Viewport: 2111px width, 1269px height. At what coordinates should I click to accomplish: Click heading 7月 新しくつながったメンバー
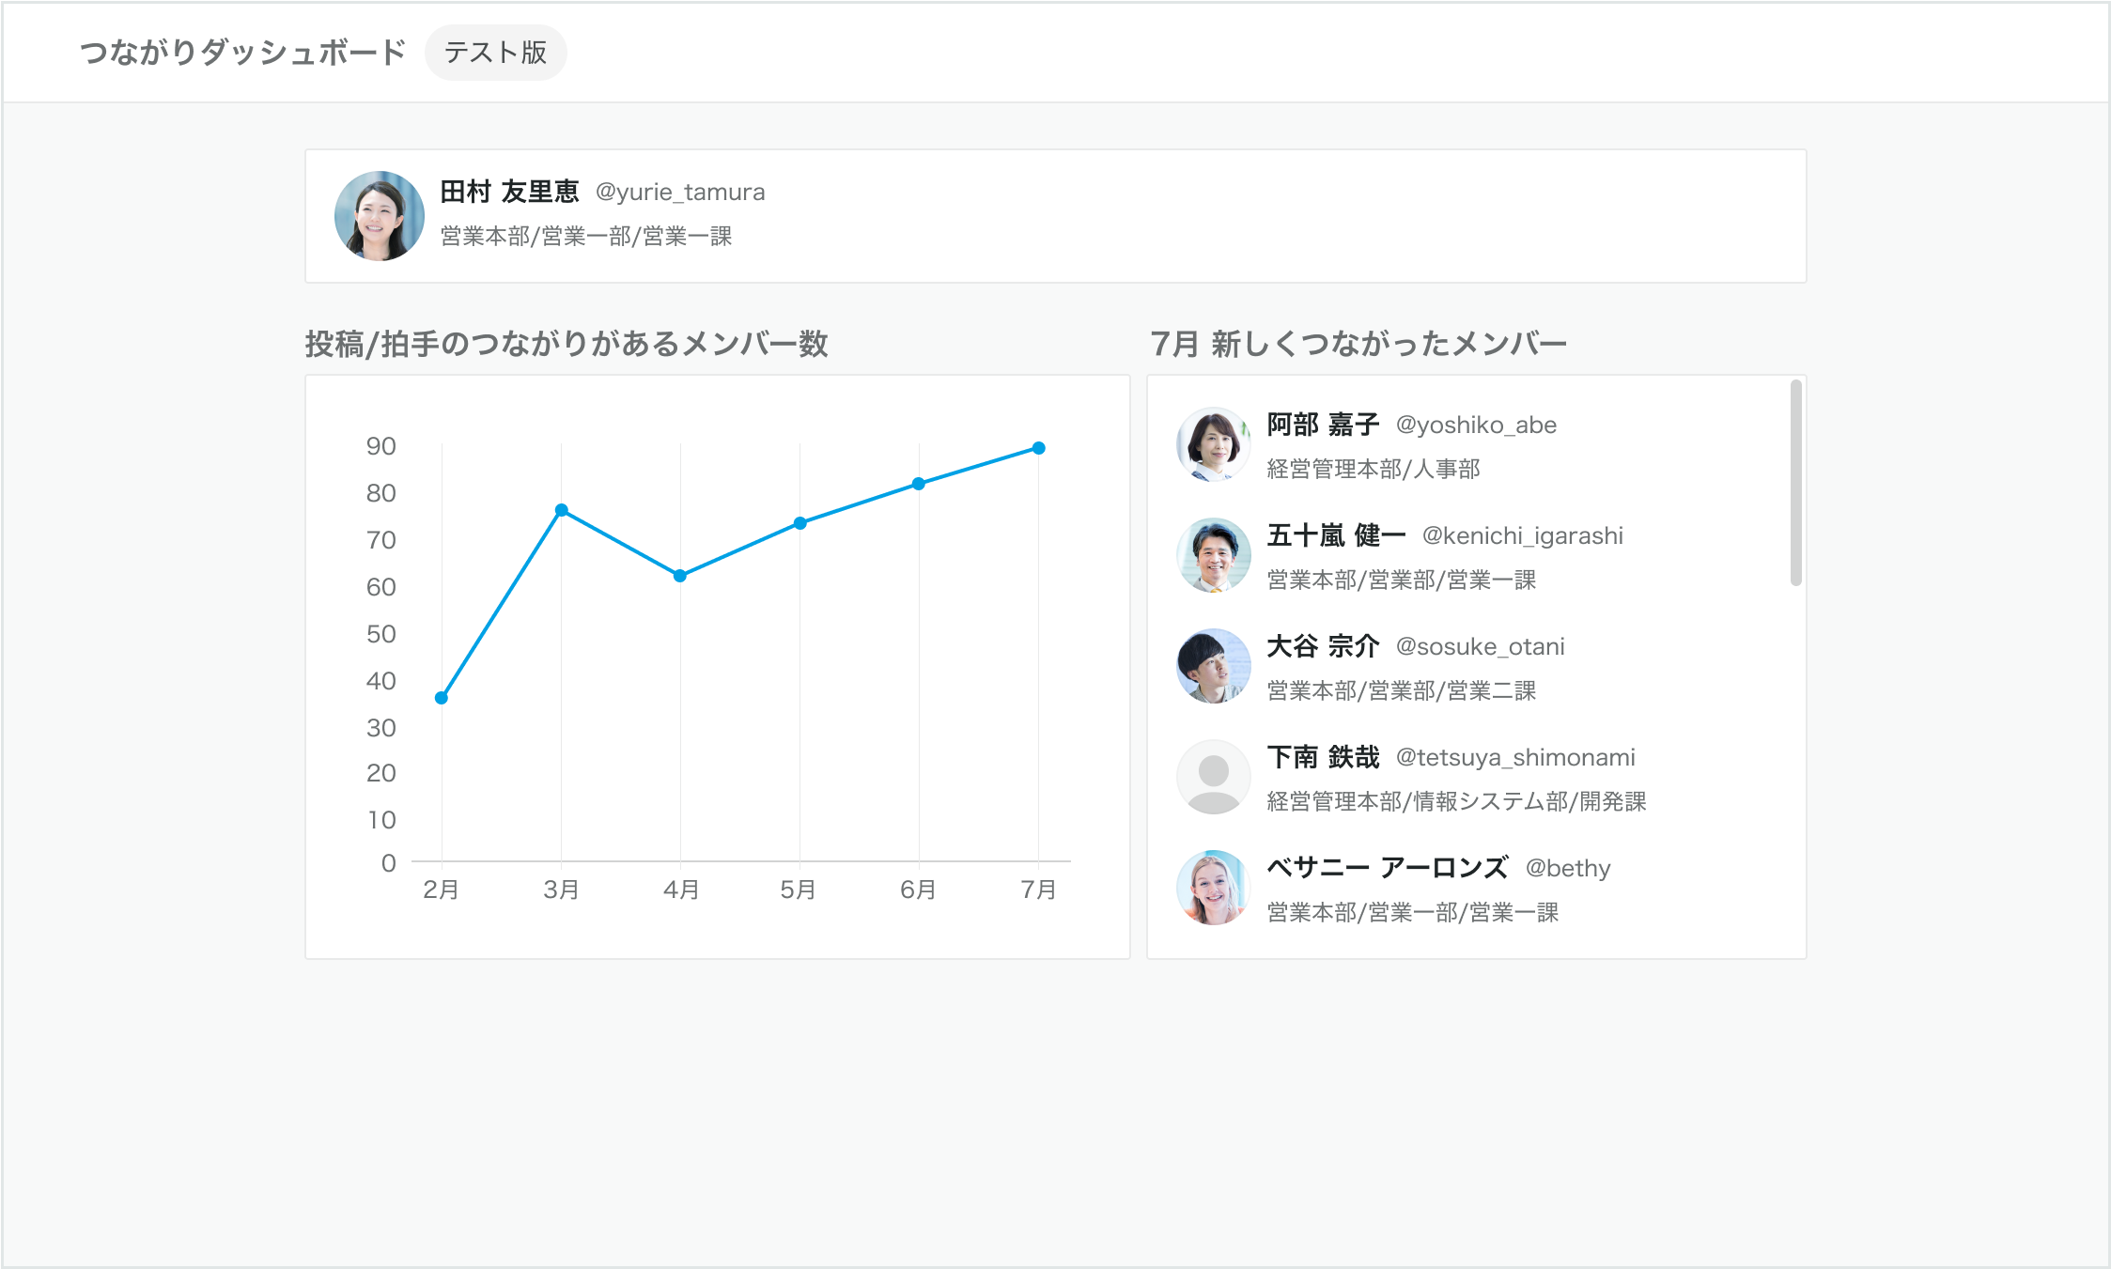tap(1358, 344)
